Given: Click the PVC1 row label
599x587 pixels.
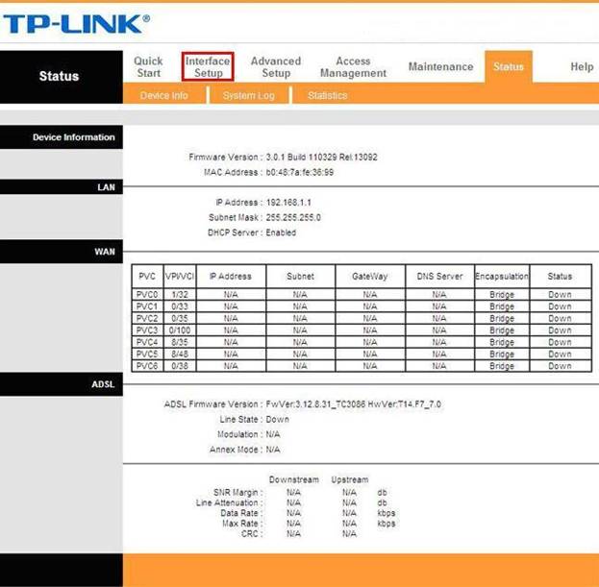Looking at the screenshot, I should click(147, 306).
